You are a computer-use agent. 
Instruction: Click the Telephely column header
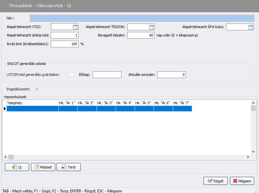tap(32, 103)
